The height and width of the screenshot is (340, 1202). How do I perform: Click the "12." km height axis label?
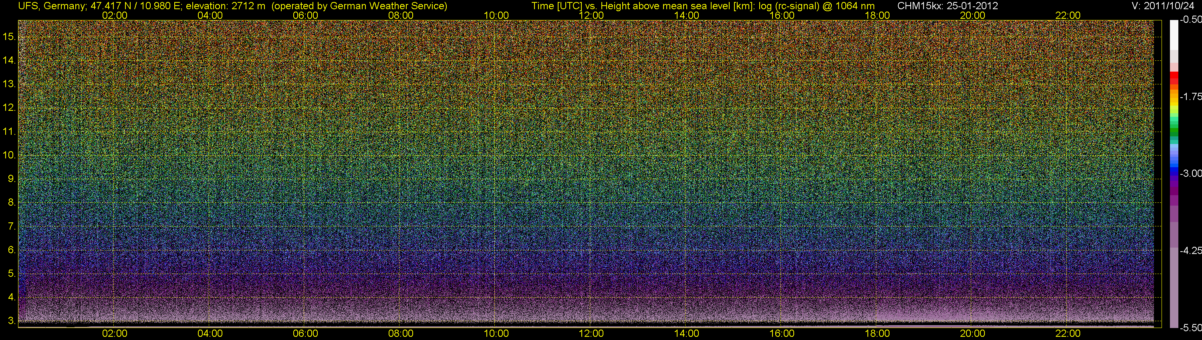(x=9, y=108)
